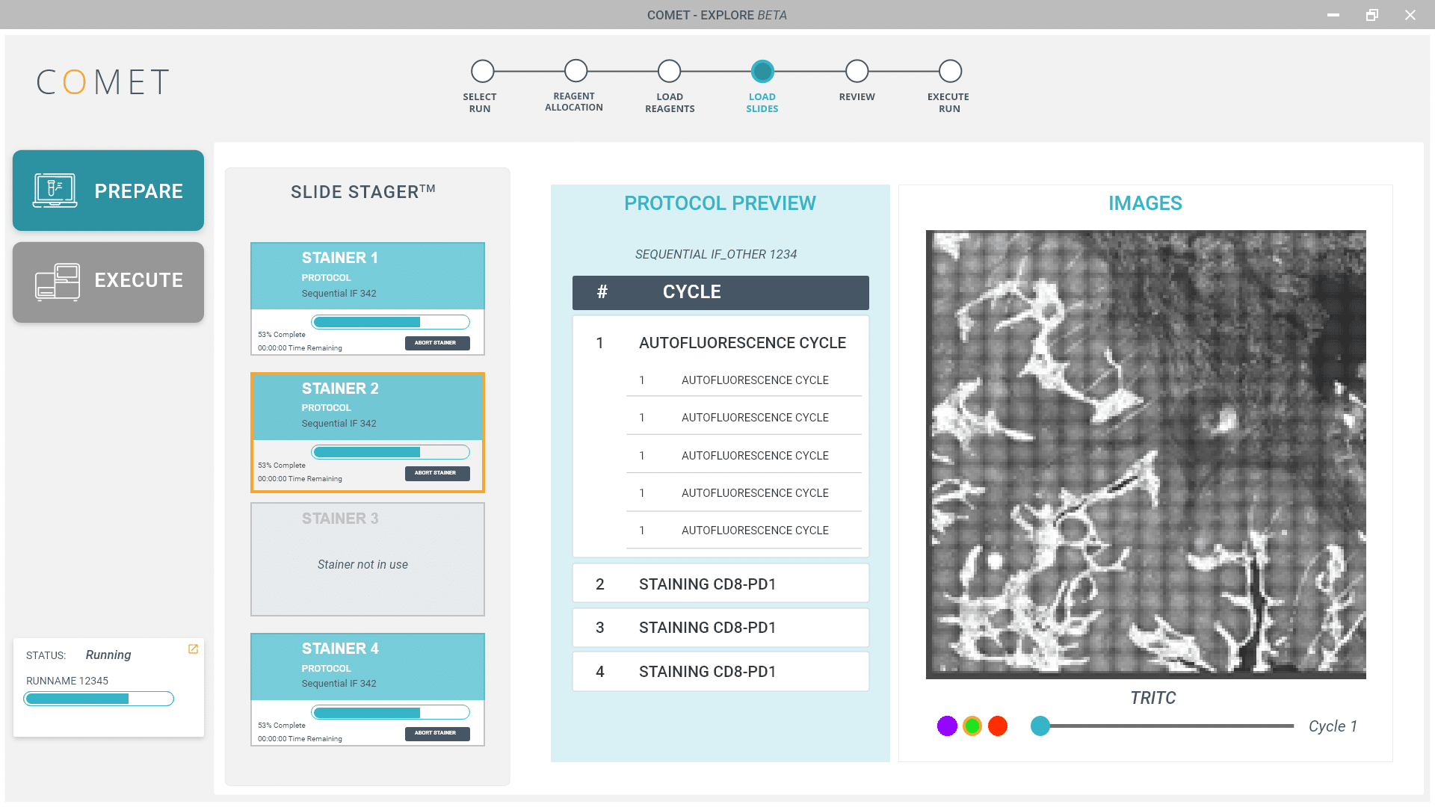Open the status pop-out icon
The height and width of the screenshot is (807, 1435).
pos(193,649)
